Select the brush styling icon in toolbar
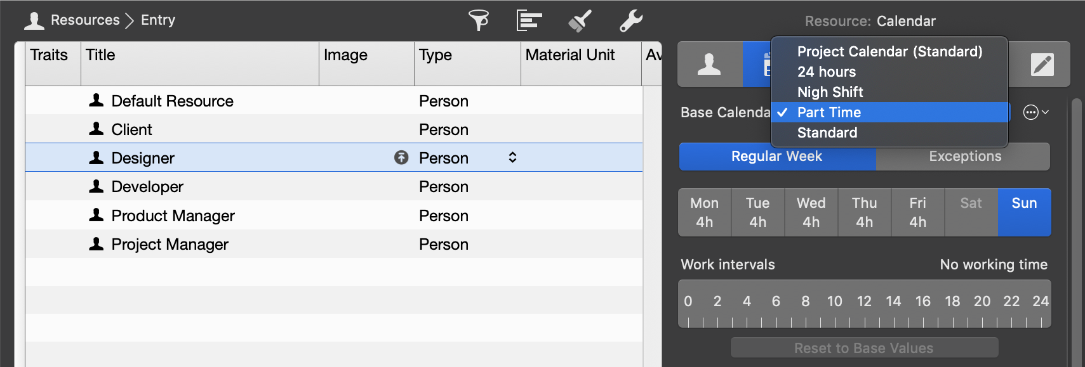 pyautogui.click(x=579, y=20)
